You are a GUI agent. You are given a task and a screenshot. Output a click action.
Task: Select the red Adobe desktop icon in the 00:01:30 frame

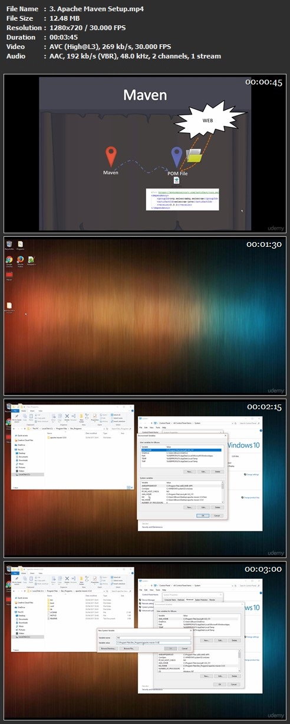coord(9,275)
